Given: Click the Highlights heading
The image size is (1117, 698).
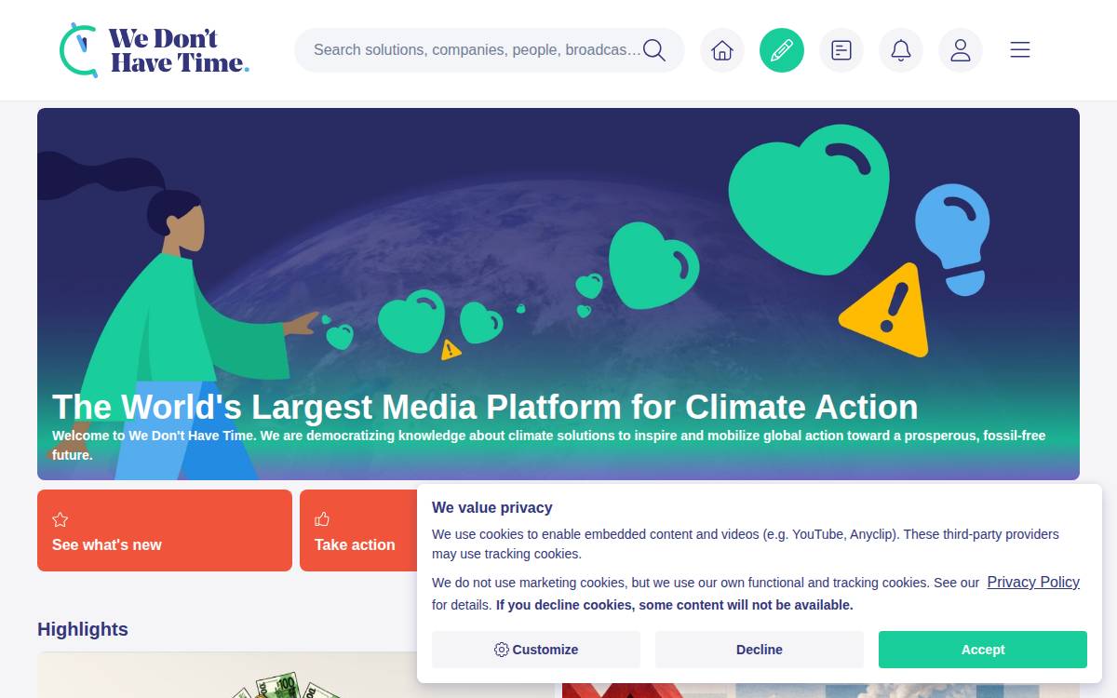Looking at the screenshot, I should [x=83, y=629].
